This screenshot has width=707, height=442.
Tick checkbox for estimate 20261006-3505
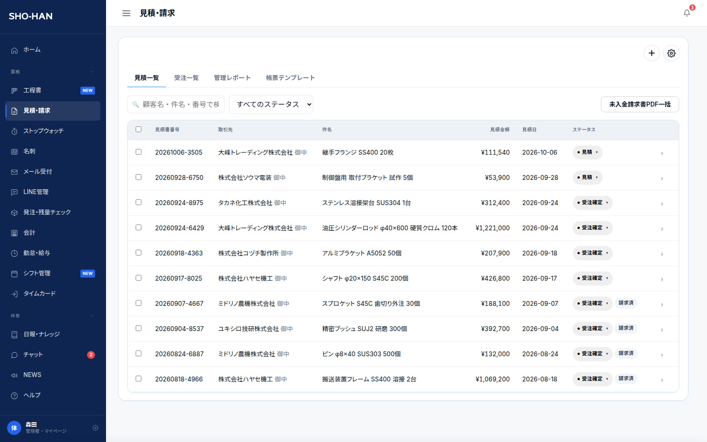[139, 152]
